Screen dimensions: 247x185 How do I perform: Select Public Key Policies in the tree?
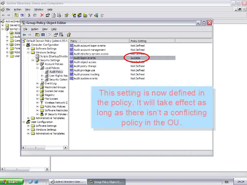click(x=55, y=106)
